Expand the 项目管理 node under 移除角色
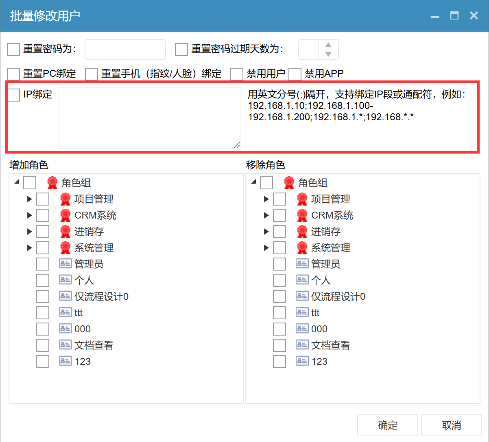The width and height of the screenshot is (489, 442). point(266,199)
